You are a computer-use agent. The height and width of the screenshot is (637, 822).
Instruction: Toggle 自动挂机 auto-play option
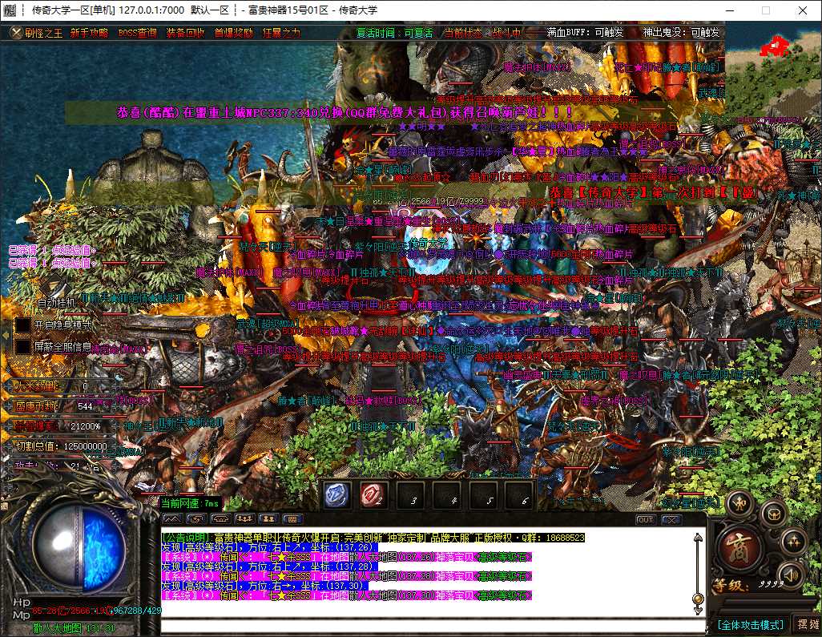(x=57, y=303)
